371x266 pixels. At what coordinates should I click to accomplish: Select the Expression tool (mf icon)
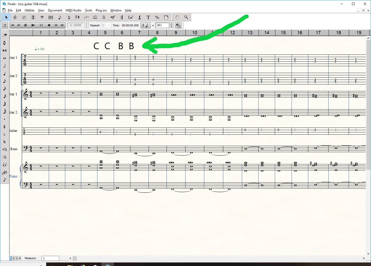[113, 17]
